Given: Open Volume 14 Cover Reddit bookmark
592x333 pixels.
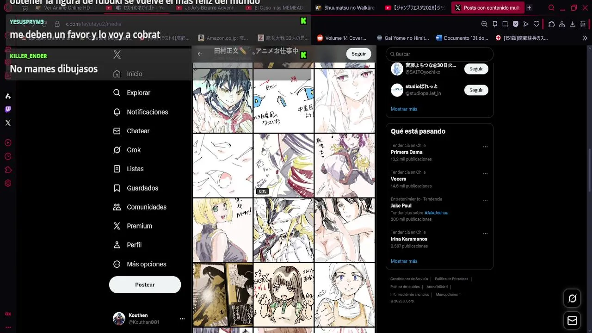Looking at the screenshot, I should [342, 38].
